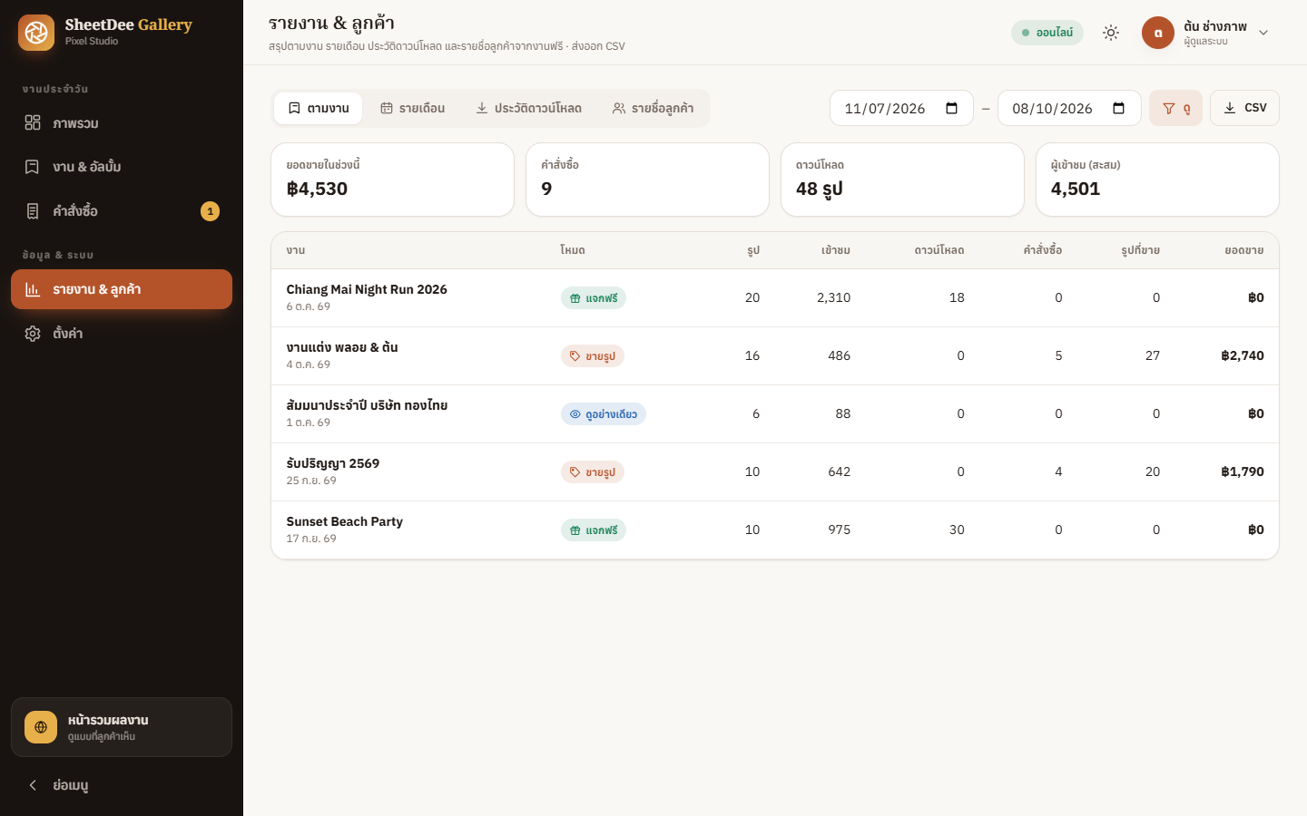Switch to ประวัติดาวน์โหลด tab
1307x816 pixels.
pos(528,108)
